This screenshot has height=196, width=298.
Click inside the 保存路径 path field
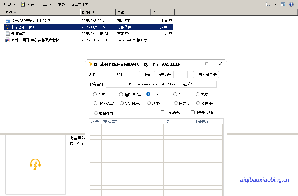coord(161,84)
